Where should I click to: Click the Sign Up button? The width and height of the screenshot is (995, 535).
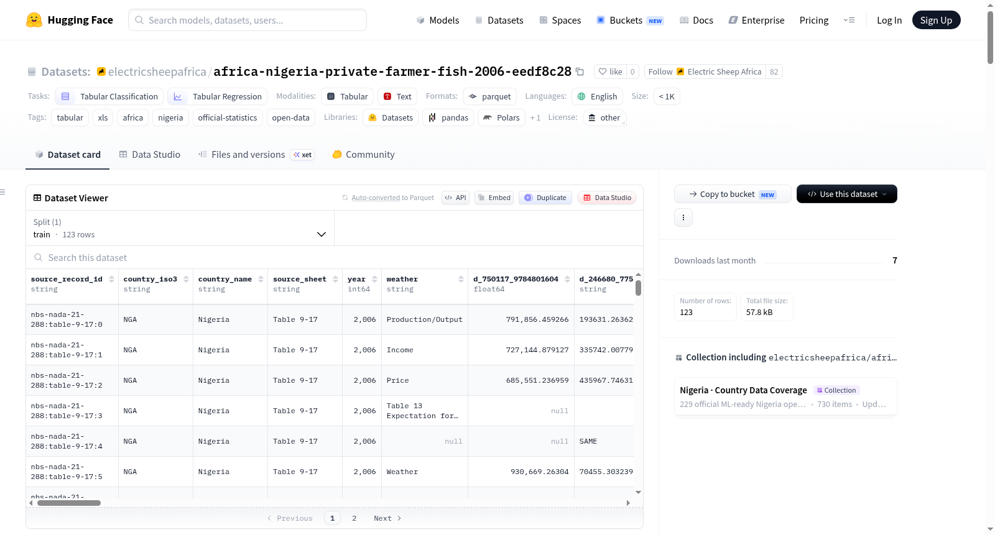[x=937, y=20]
